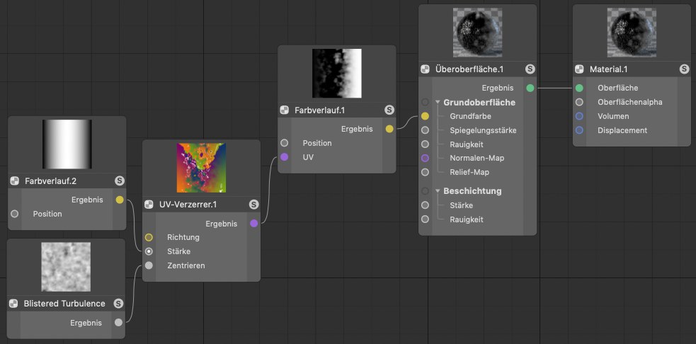The height and width of the screenshot is (344, 696).
Task: Click the Oberflächenalpha input port
Action: point(579,102)
